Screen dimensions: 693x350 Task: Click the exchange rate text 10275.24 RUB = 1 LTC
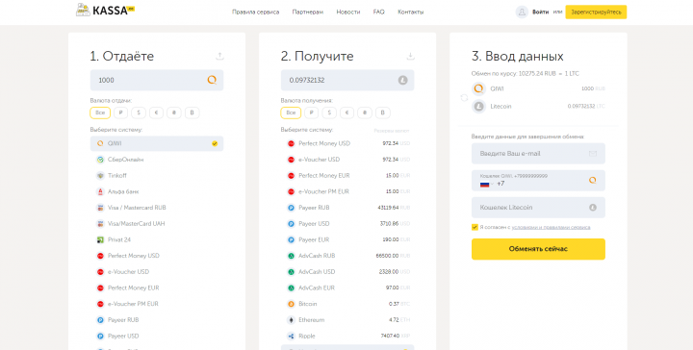549,74
